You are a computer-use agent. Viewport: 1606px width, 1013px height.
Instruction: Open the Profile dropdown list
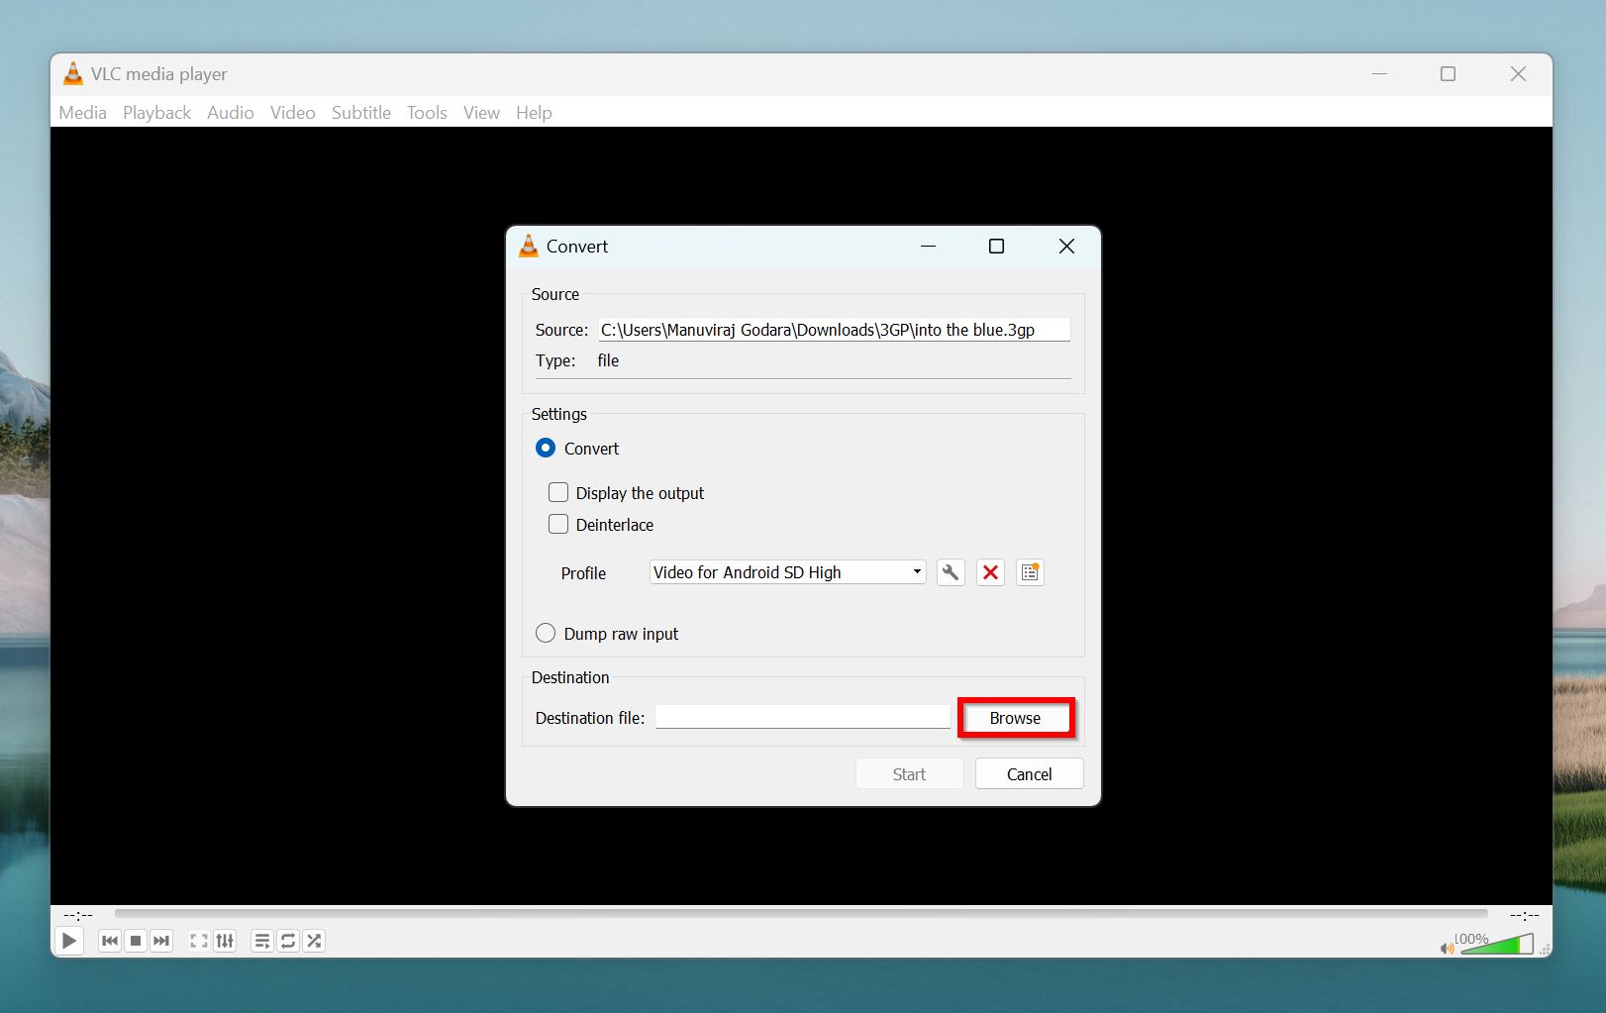tap(787, 572)
